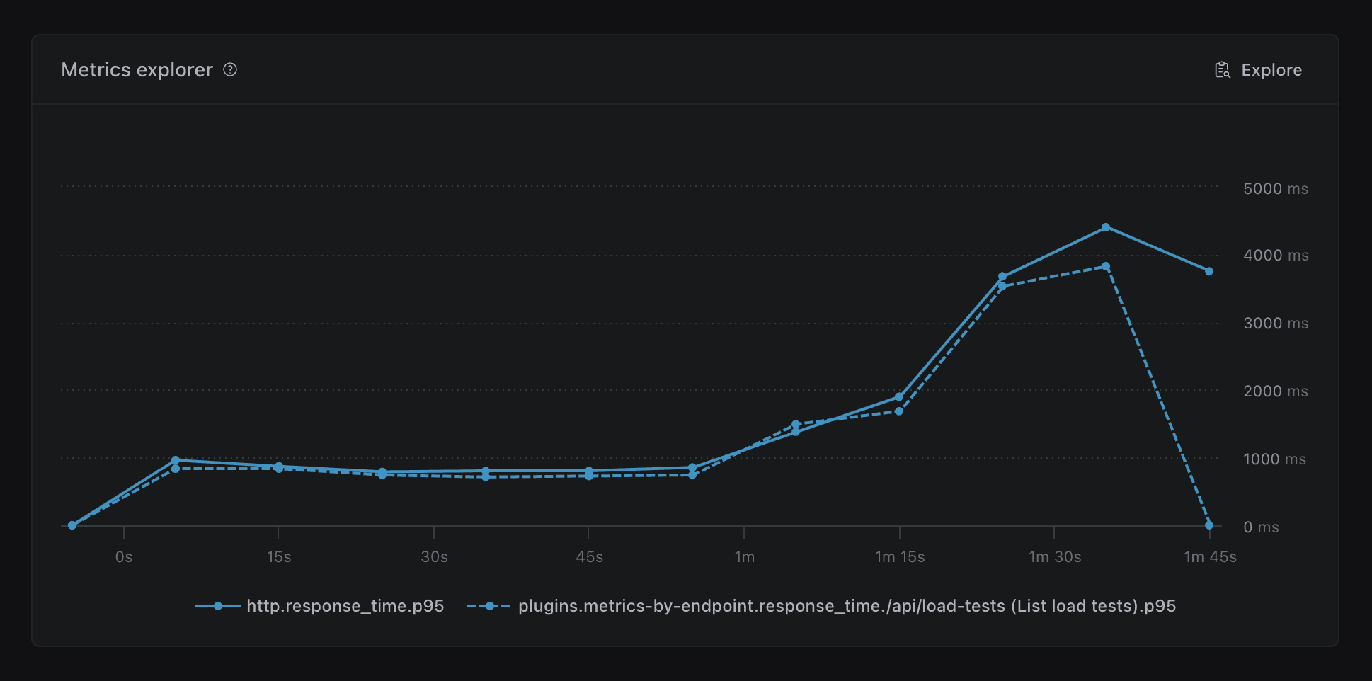Select the last solid-line point at 1m 45s
This screenshot has height=681, width=1372.
coord(1209,270)
